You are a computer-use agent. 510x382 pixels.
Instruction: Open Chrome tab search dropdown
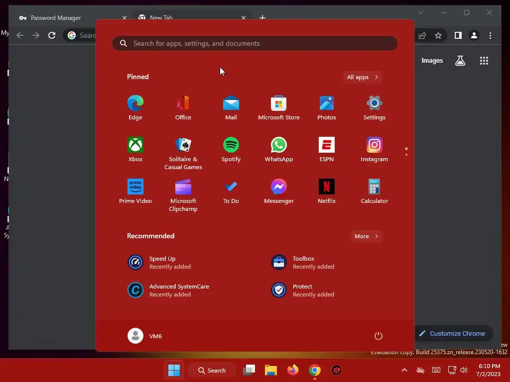[420, 12]
